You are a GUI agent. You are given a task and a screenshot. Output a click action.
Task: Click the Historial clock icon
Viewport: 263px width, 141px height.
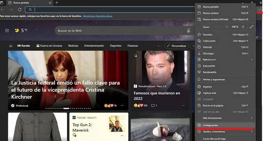[199, 47]
